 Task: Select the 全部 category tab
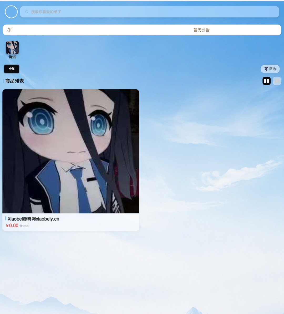pos(12,69)
